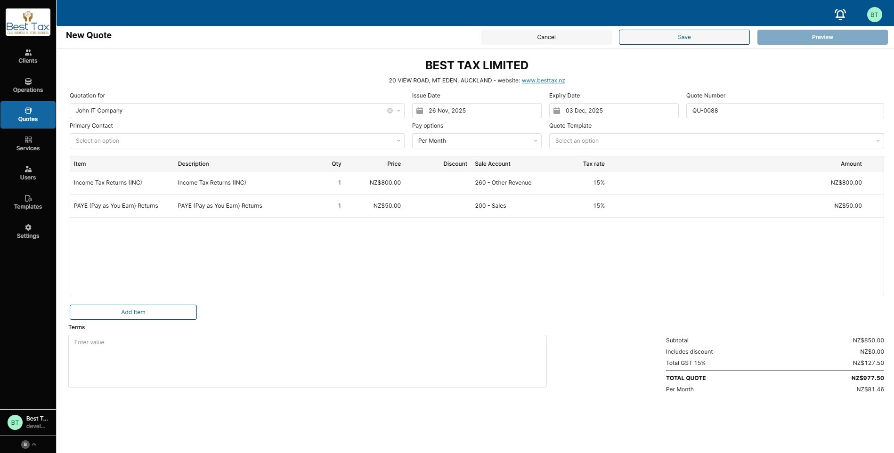Click the Best Tax logo
894x453 pixels.
click(28, 22)
